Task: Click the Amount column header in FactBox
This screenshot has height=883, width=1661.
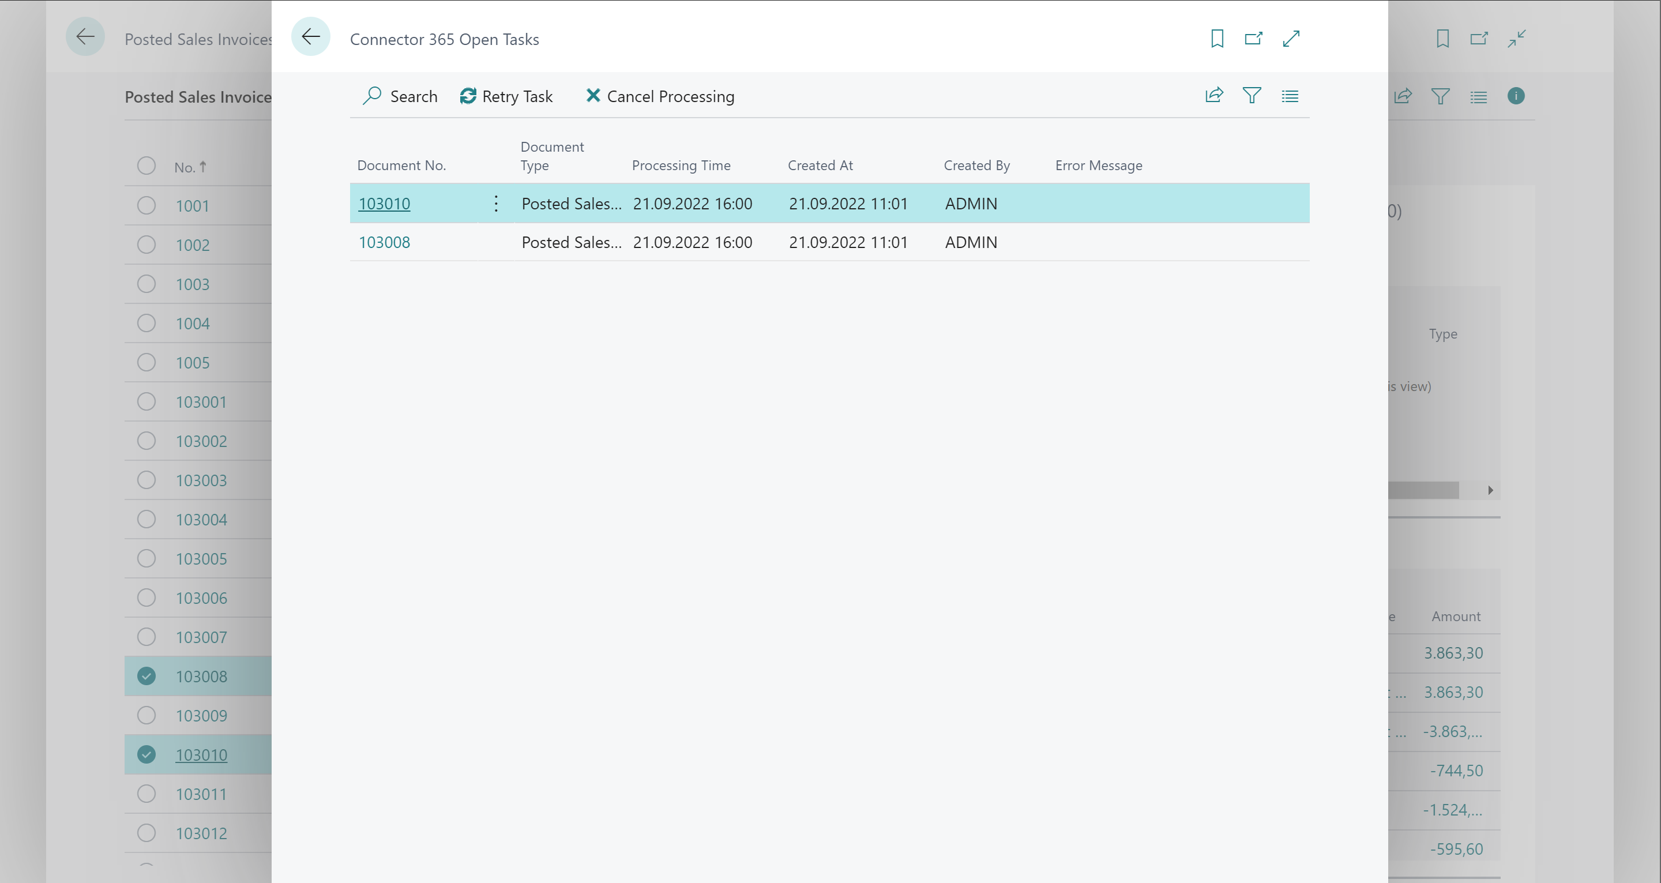Action: pos(1456,617)
